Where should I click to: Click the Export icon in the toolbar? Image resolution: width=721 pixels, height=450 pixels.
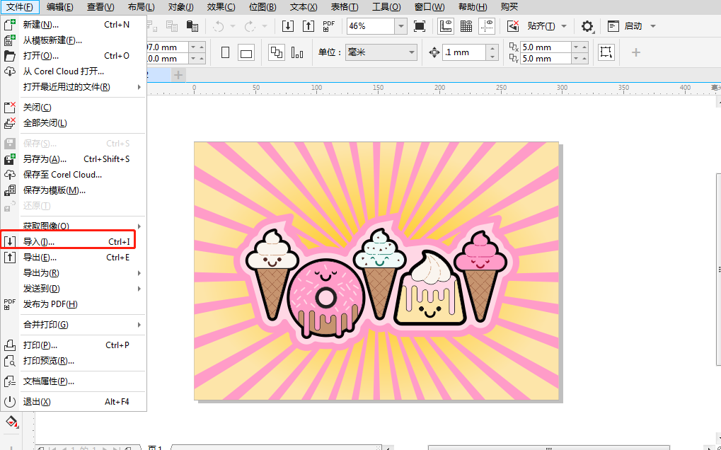pyautogui.click(x=308, y=26)
